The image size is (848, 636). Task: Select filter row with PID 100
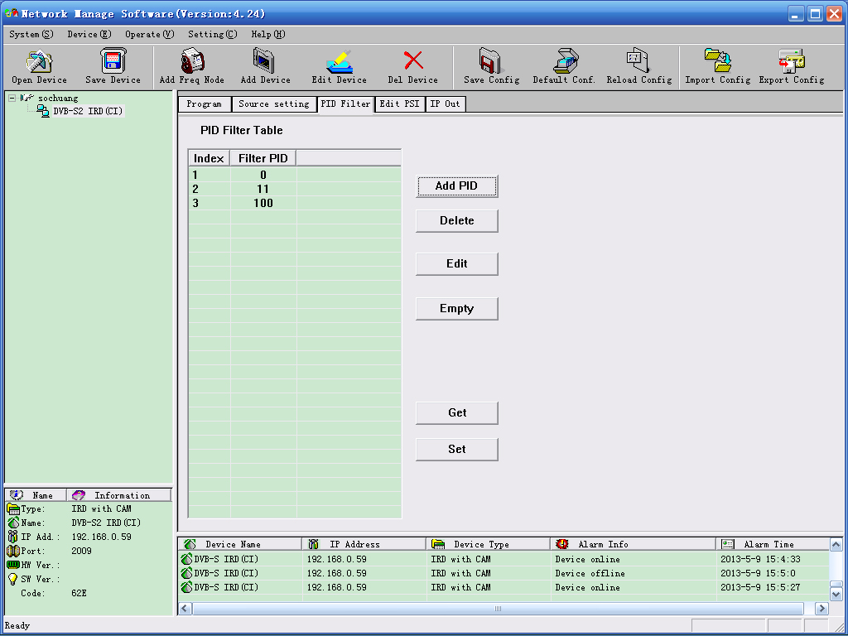click(295, 203)
